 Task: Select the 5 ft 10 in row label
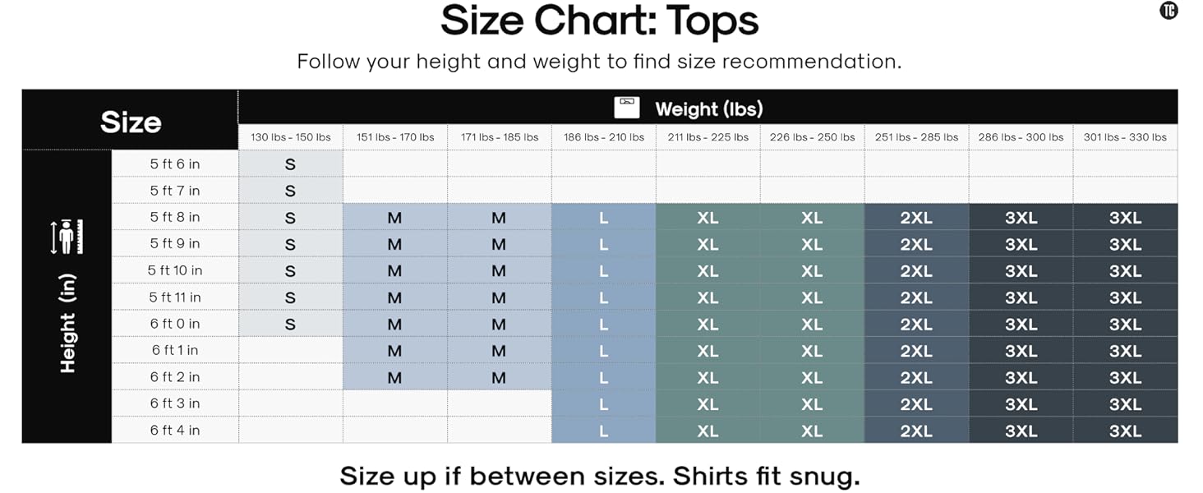174,270
